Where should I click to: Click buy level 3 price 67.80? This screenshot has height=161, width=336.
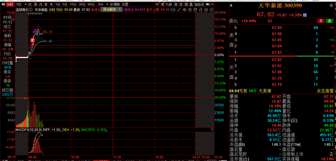point(277,72)
